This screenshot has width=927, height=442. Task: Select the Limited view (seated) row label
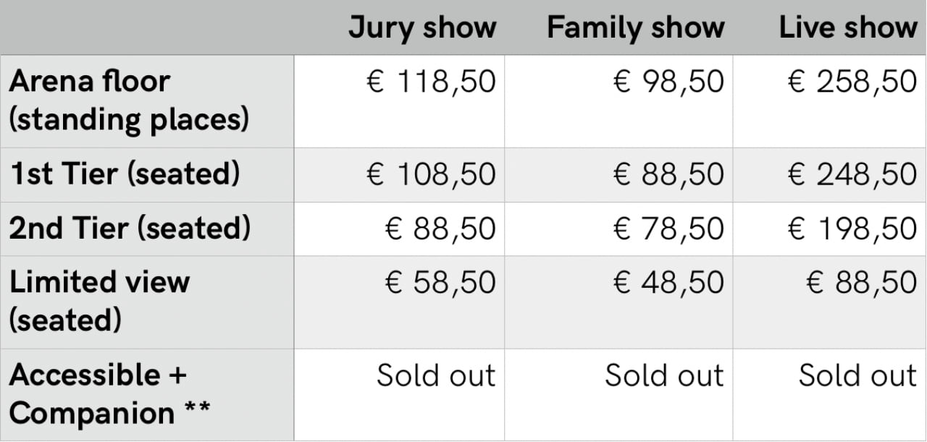point(99,300)
